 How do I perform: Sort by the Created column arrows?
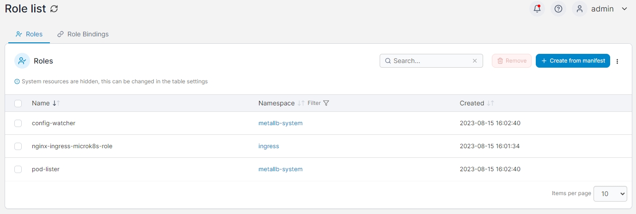tap(491, 103)
